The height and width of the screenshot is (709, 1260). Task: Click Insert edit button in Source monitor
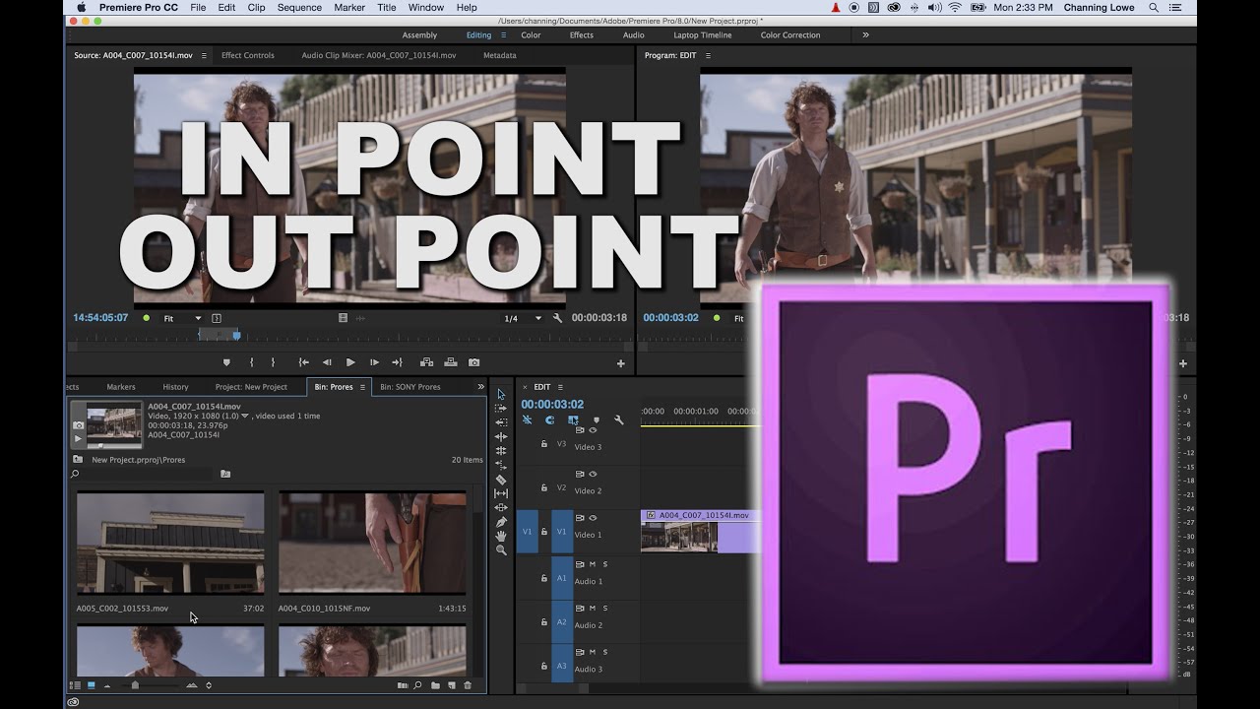click(426, 362)
